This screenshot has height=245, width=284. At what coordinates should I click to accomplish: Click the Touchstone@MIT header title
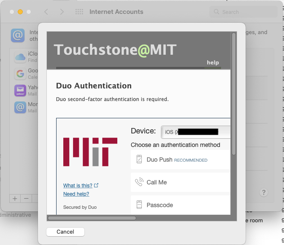click(x=115, y=50)
